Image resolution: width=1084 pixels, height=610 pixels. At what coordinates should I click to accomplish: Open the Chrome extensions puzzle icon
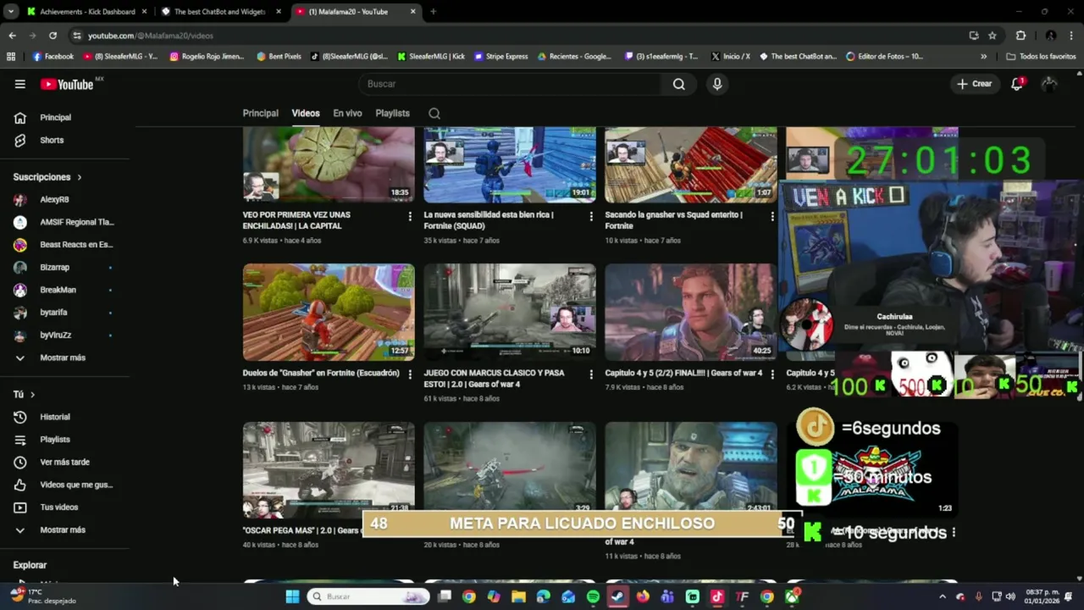pyautogui.click(x=1020, y=36)
